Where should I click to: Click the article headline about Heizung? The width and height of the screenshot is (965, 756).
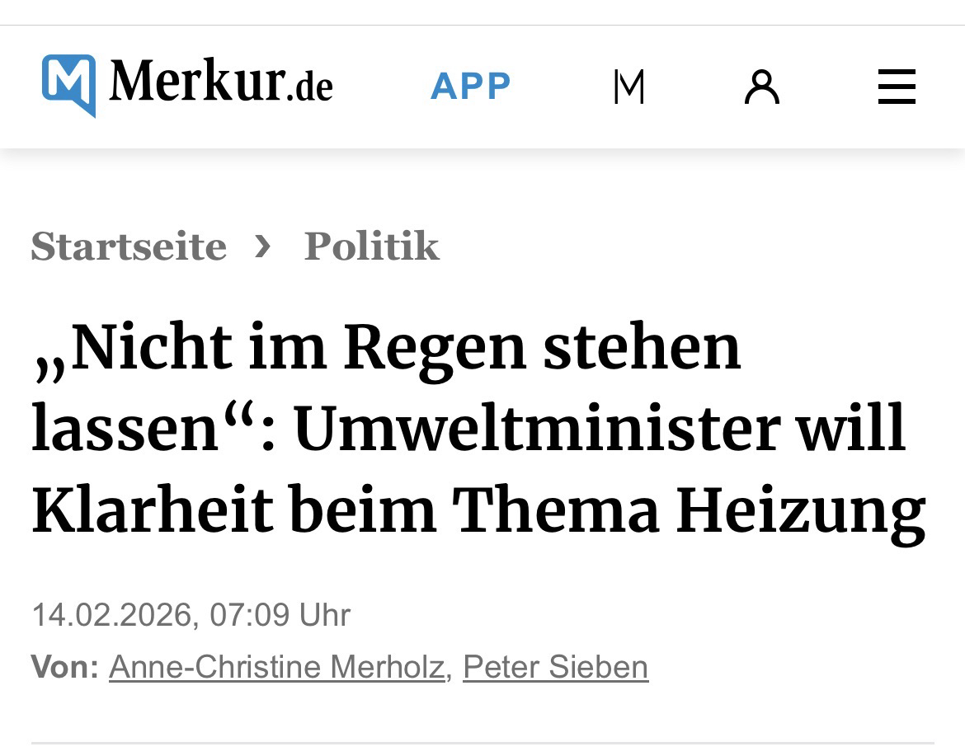(x=478, y=429)
